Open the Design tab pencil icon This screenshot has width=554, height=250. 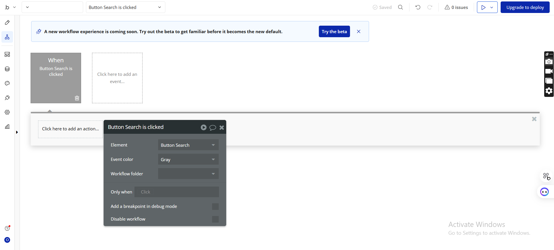tap(7, 22)
